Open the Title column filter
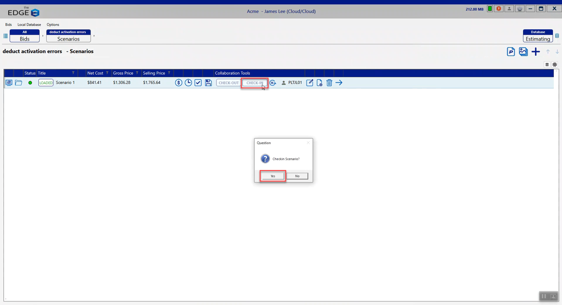This screenshot has height=305, width=562. tap(73, 73)
